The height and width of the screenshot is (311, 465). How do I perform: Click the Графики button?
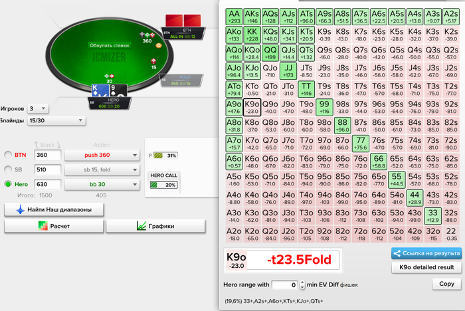(x=155, y=226)
